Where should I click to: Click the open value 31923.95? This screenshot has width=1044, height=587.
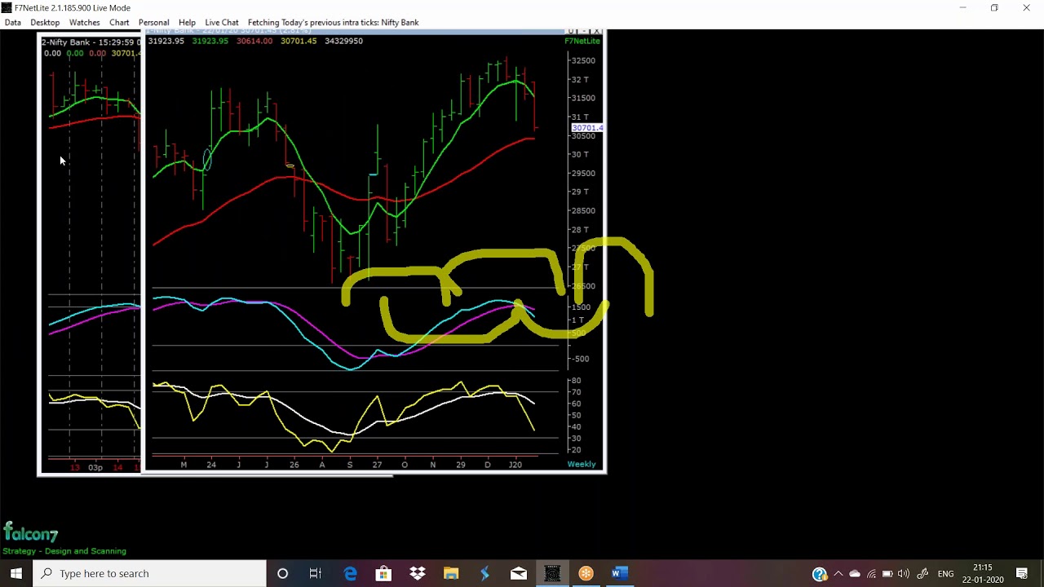(166, 41)
